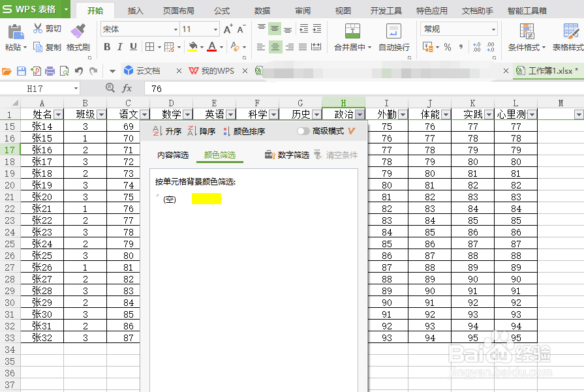
Task: Open the 视图 ribbon tab
Action: pyautogui.click(x=343, y=11)
